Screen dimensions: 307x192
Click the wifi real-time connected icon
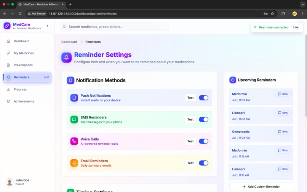pyautogui.click(x=255, y=27)
